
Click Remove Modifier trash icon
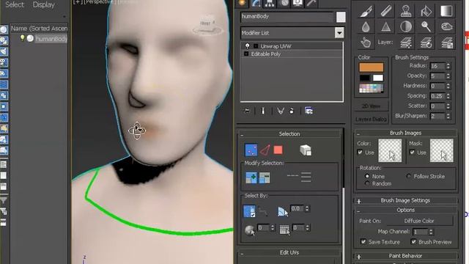coord(292,111)
